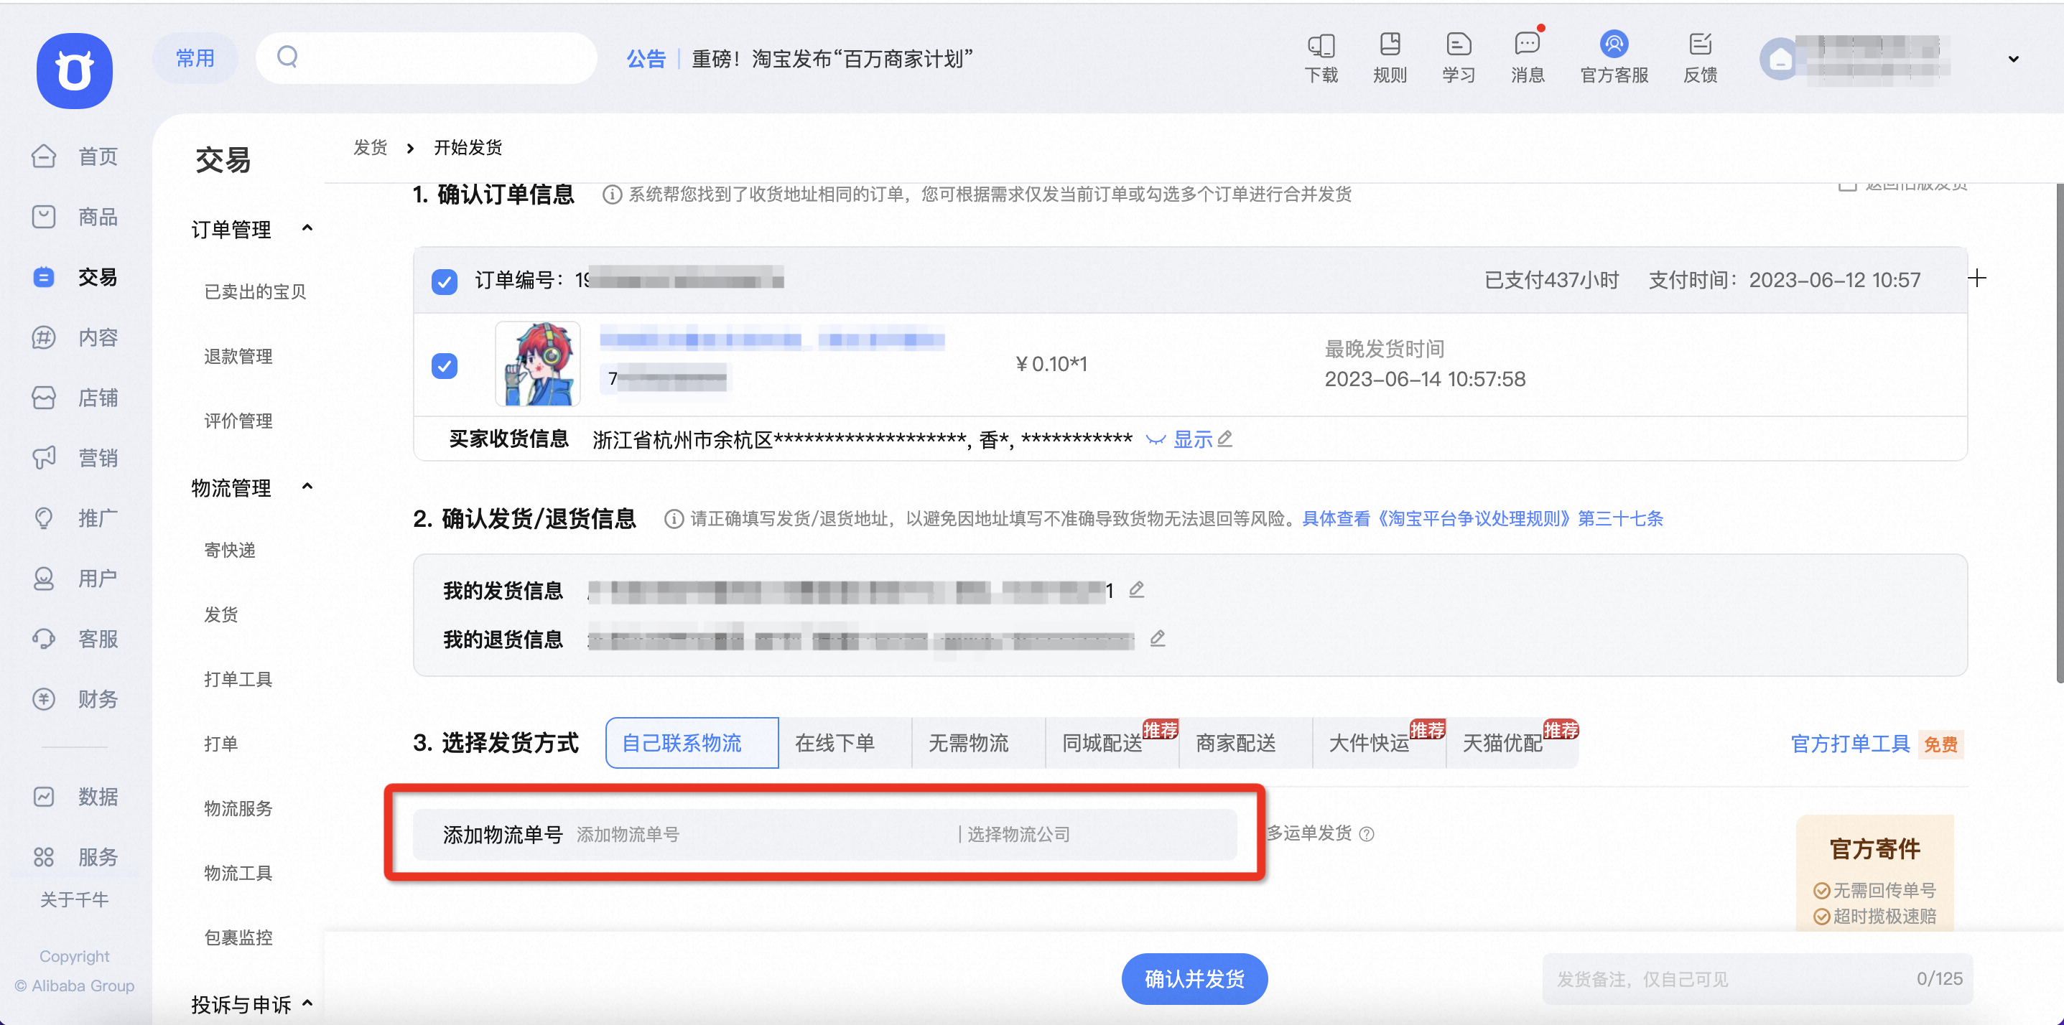Switch to the 同城配送 tab
The height and width of the screenshot is (1025, 2064).
click(x=1112, y=743)
